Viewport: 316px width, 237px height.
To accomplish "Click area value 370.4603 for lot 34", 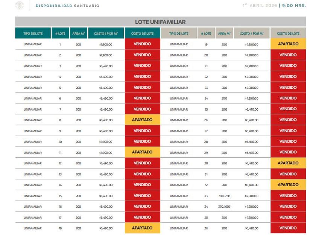I will (x=224, y=207).
